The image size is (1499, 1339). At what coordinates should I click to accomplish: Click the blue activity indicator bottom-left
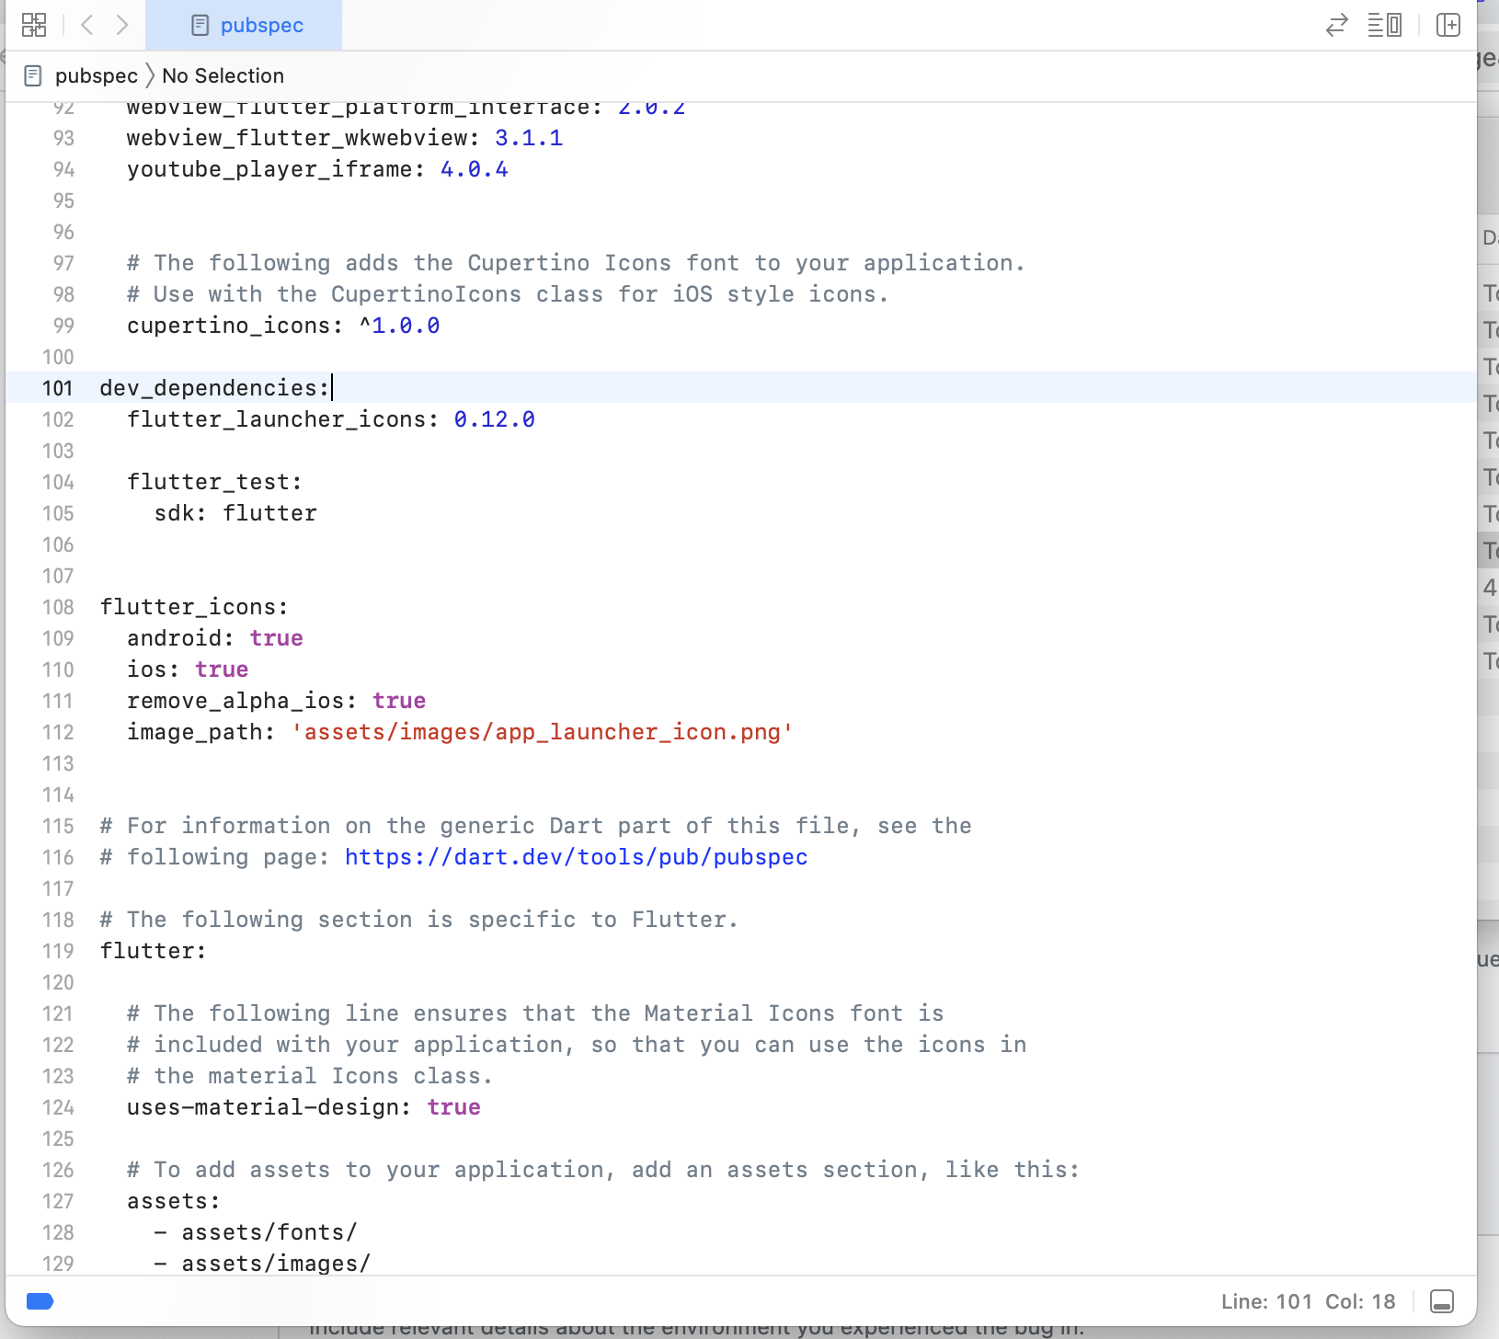(x=40, y=1301)
